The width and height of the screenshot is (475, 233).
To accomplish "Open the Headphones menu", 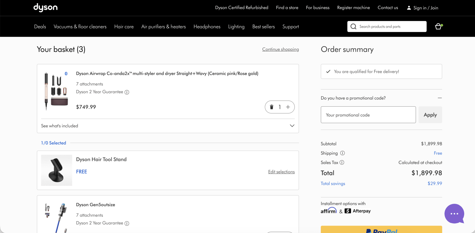I will 207,27.
